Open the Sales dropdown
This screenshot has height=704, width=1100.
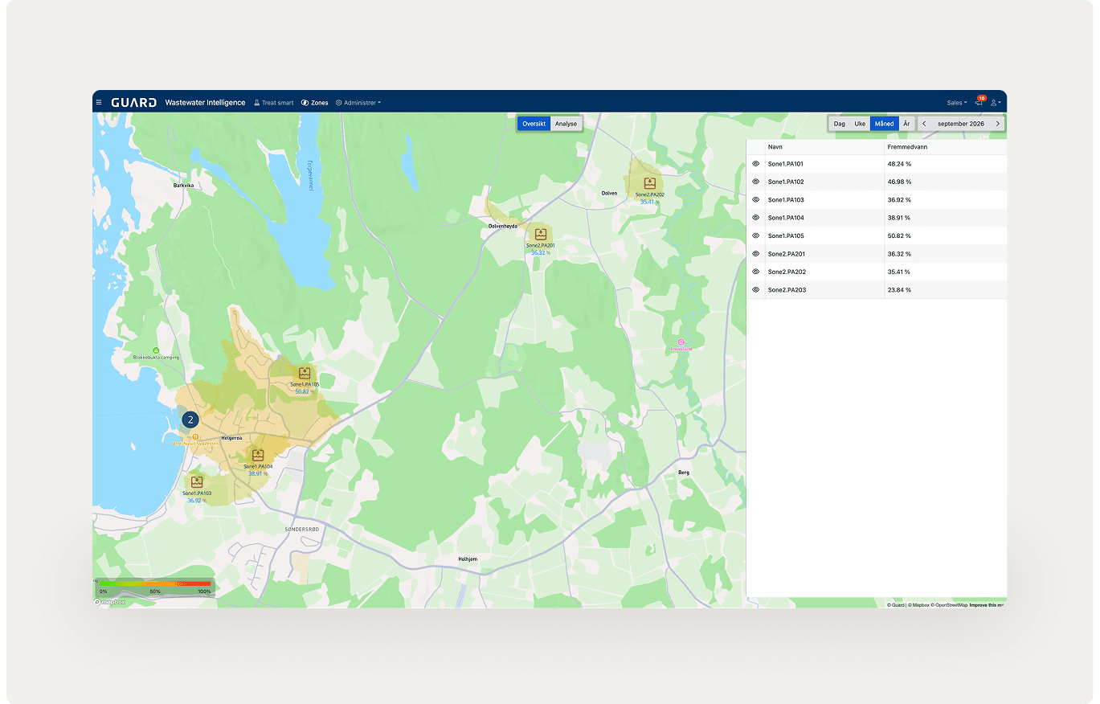click(956, 103)
